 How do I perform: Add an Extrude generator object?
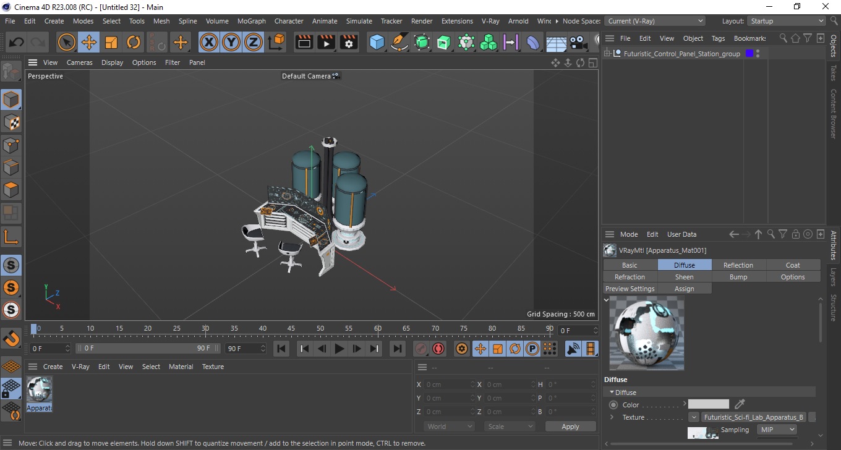tap(444, 42)
